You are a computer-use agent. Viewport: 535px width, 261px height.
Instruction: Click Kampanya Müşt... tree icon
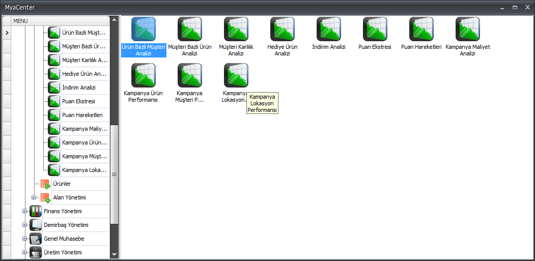pos(54,156)
